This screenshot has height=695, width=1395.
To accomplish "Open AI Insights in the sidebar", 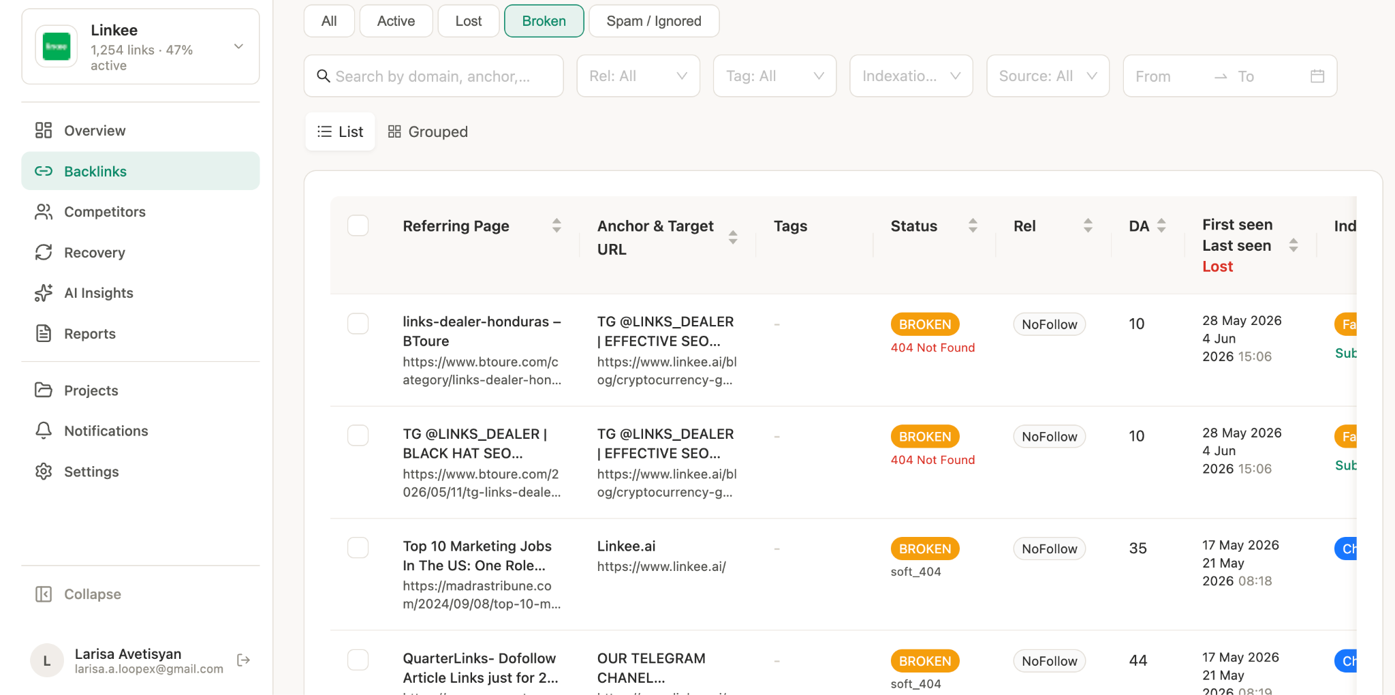I will pyautogui.click(x=140, y=293).
